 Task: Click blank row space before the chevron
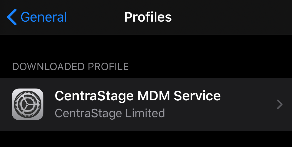[x=248, y=105]
